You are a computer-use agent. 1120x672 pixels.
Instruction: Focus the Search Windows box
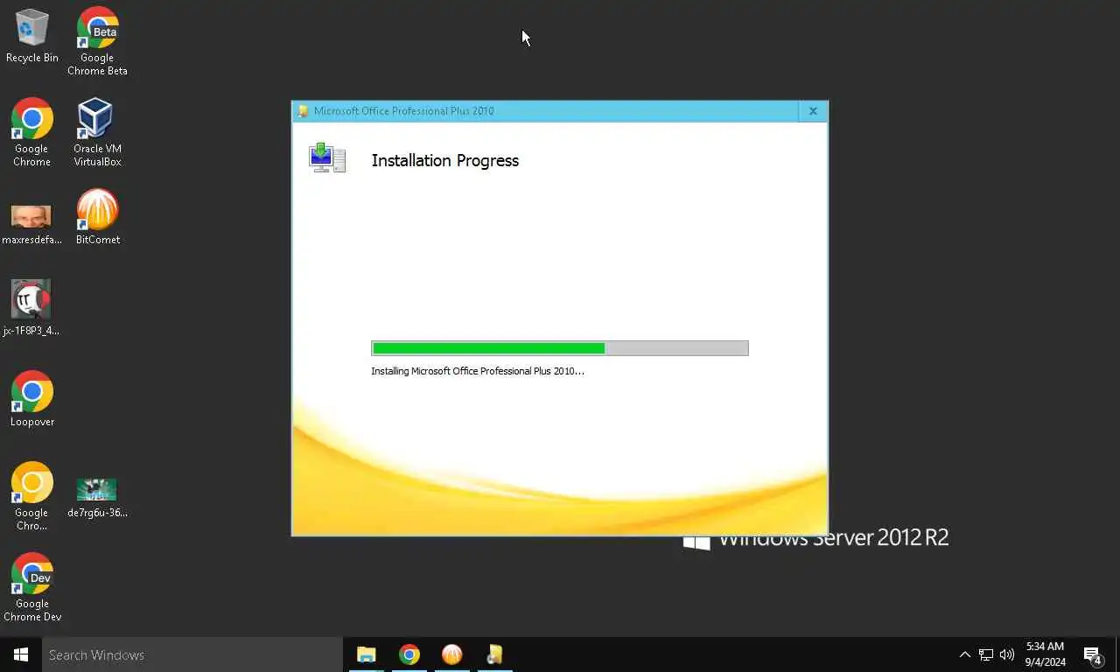[192, 654]
